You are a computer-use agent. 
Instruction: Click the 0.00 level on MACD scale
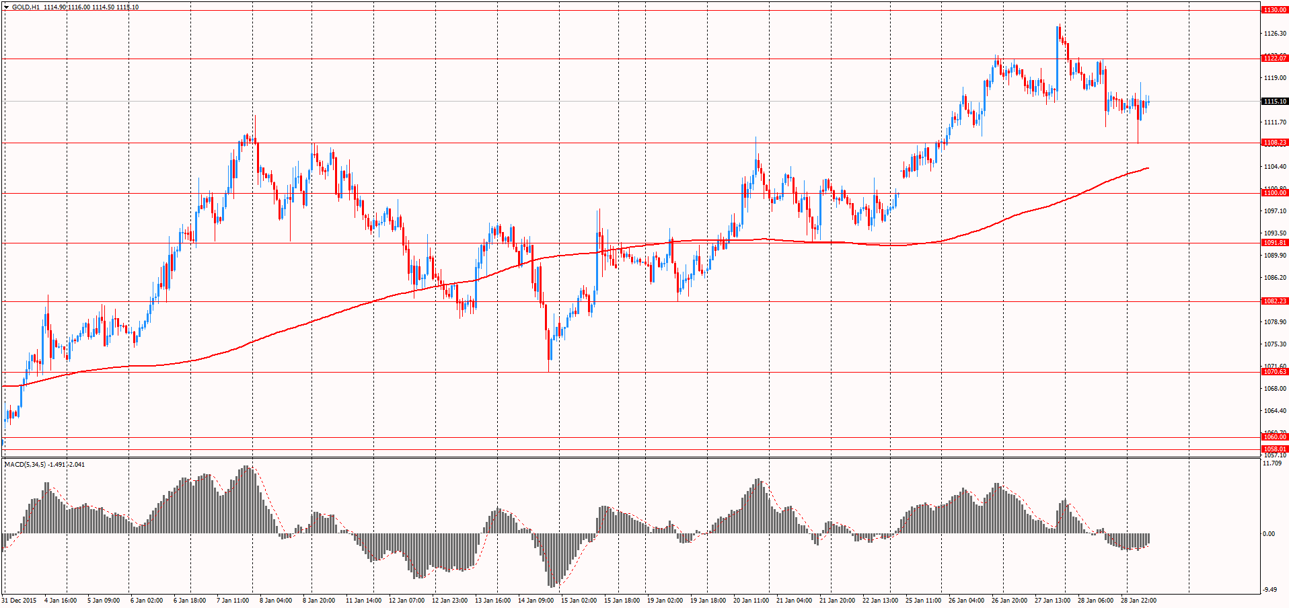(x=1269, y=534)
